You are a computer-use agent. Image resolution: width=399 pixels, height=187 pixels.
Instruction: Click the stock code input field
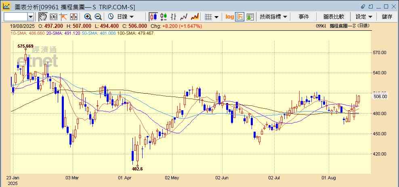(x=15, y=17)
